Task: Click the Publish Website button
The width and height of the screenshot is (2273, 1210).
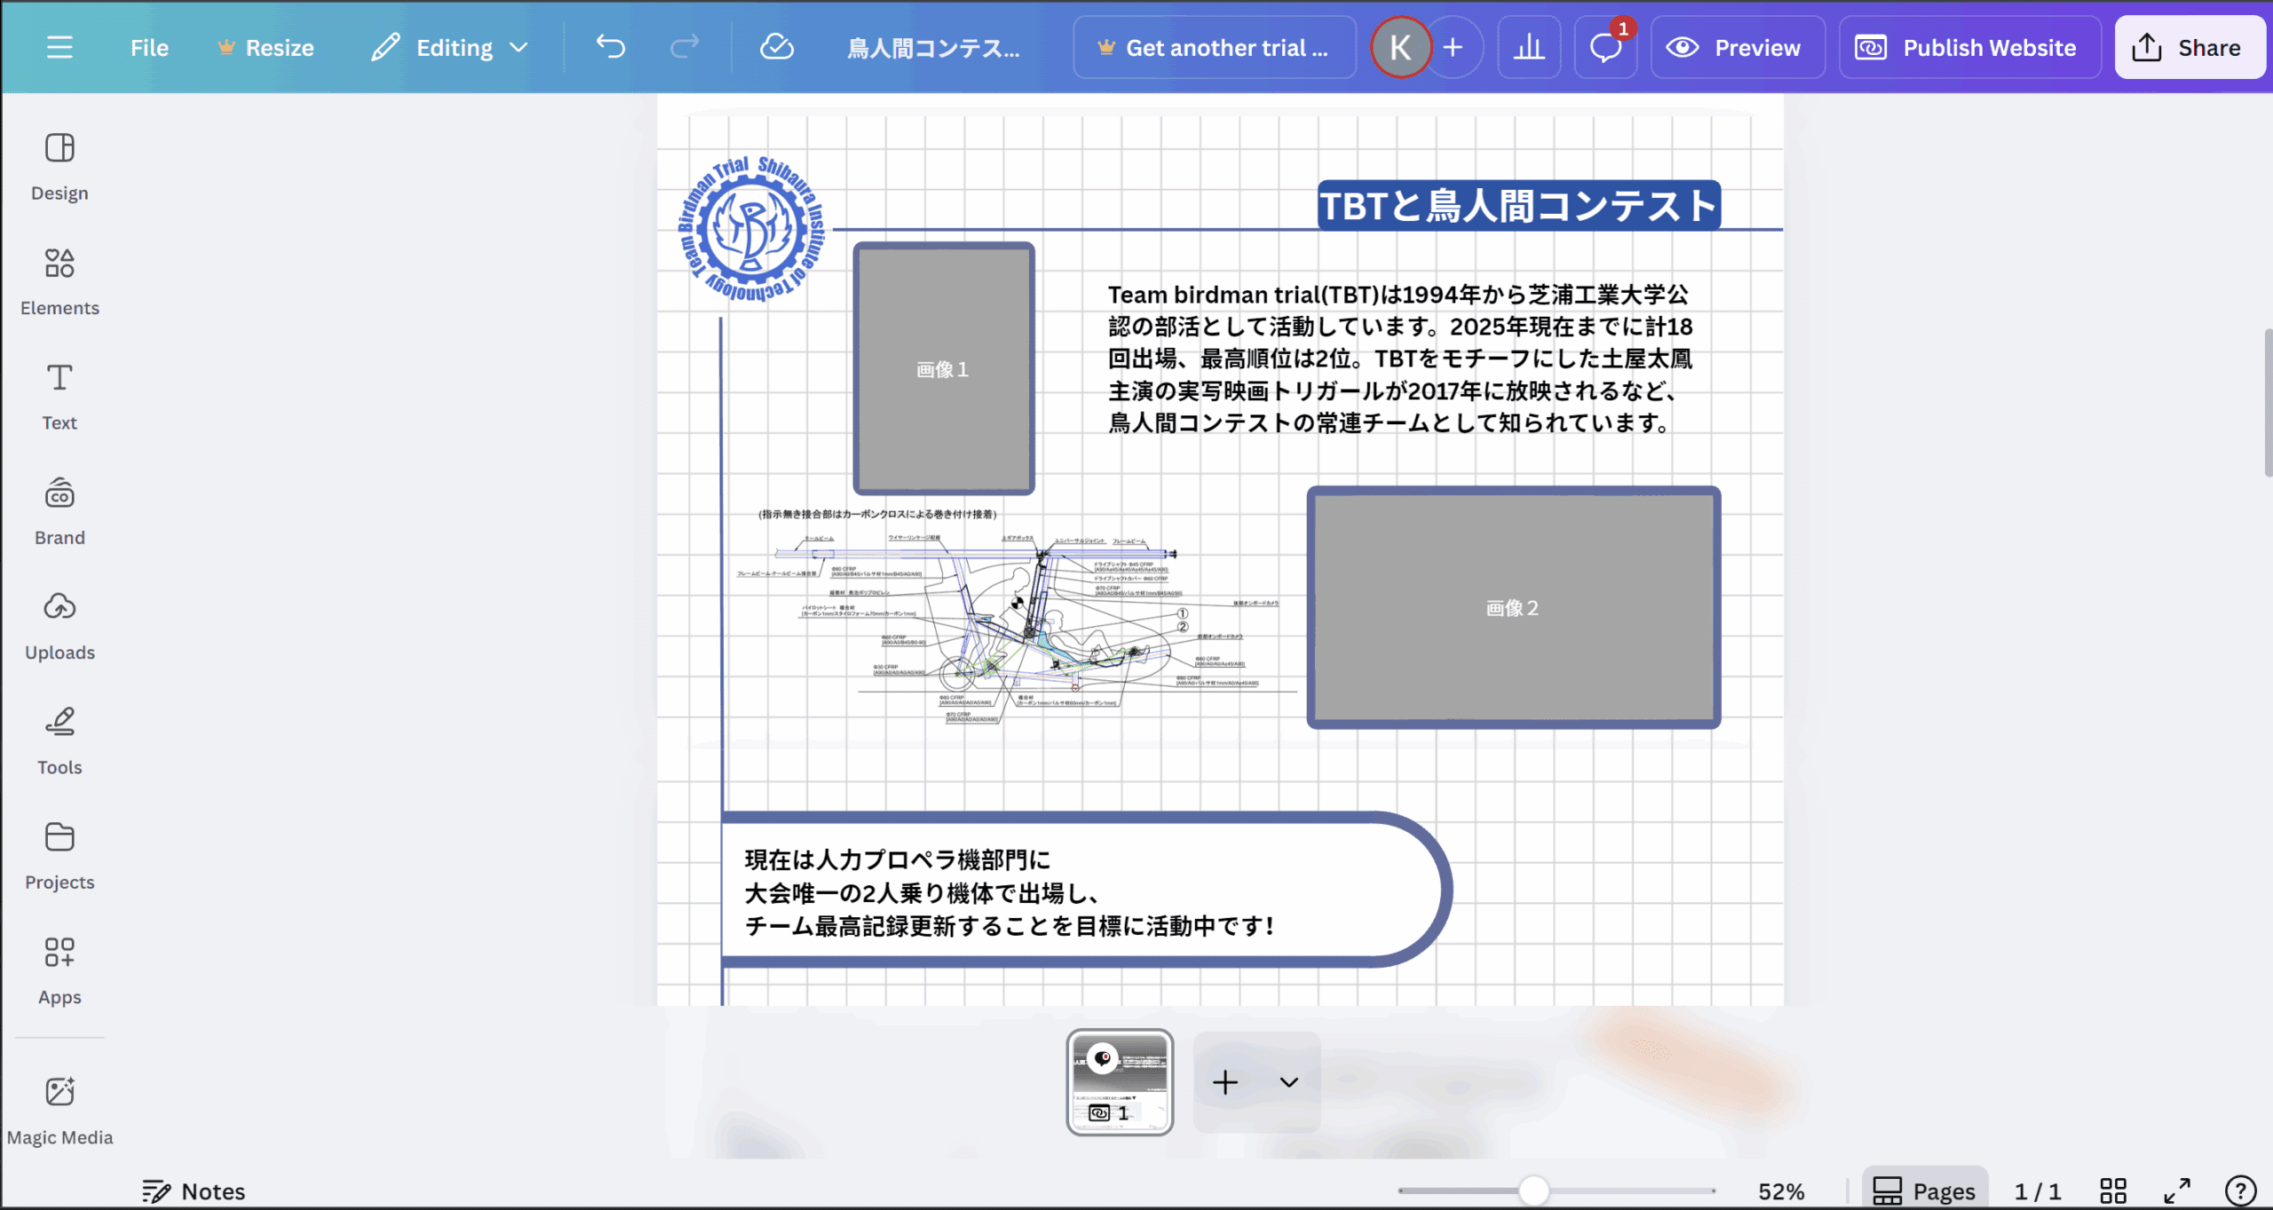Action: (1968, 47)
